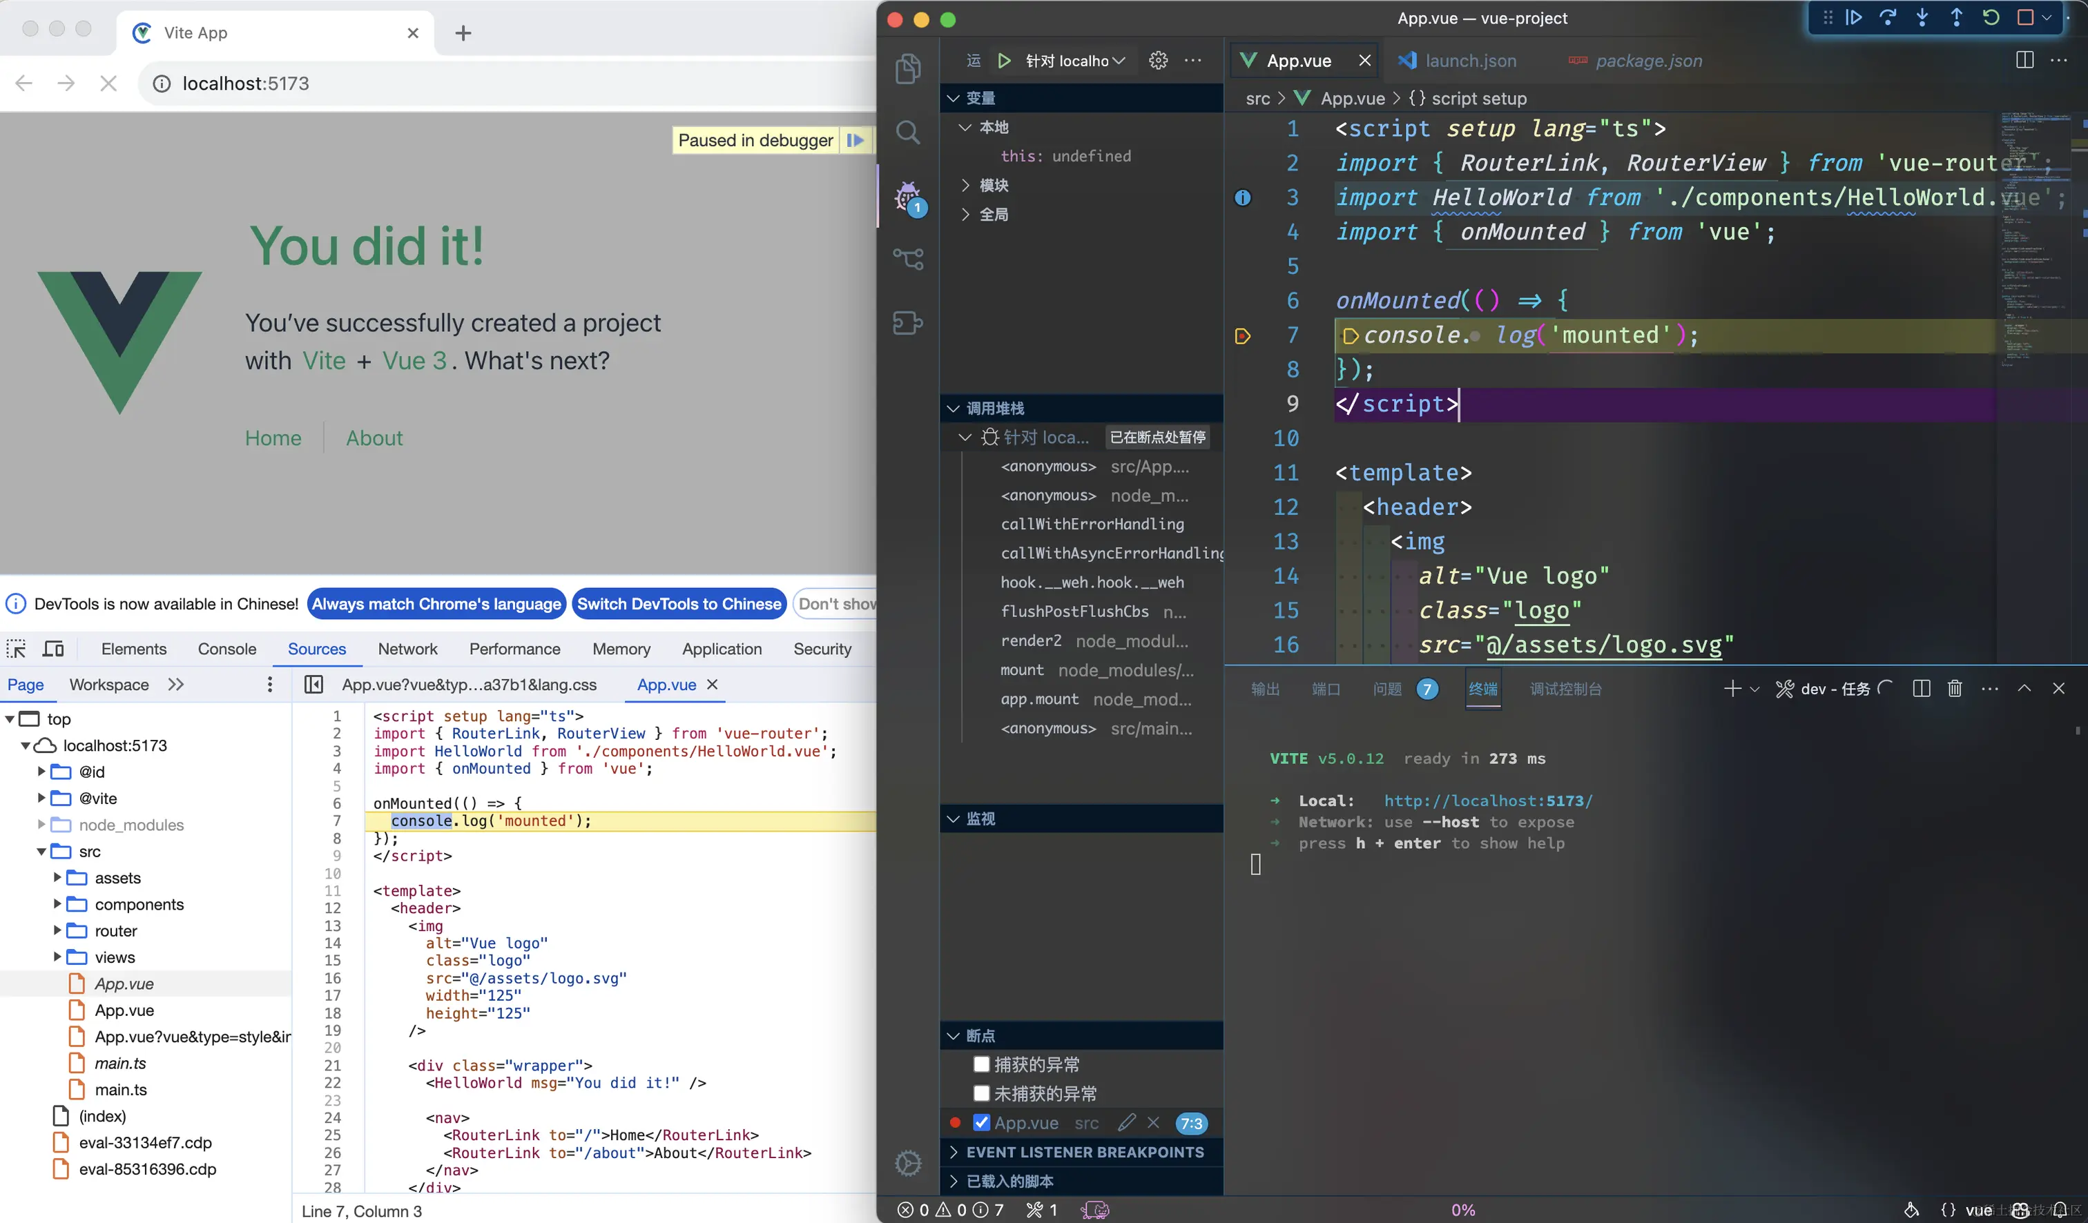This screenshot has height=1223, width=2088.
Task: Step over in the debug toolbar
Action: (x=1888, y=17)
